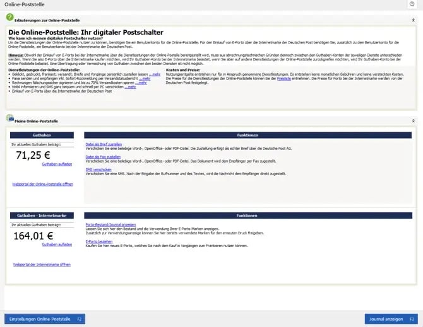Open 'Porto-Bestand/Journal anzeigen' link
This screenshot has height=327, width=423.
pyautogui.click(x=110, y=224)
